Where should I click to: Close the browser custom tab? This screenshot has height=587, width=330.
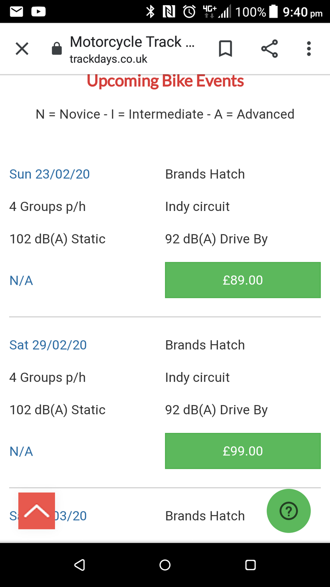[x=22, y=48]
